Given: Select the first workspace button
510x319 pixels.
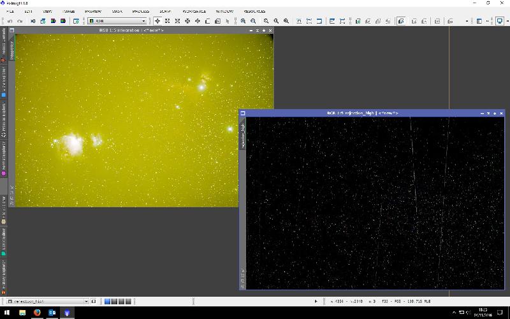Looking at the screenshot, I should pos(107,301).
